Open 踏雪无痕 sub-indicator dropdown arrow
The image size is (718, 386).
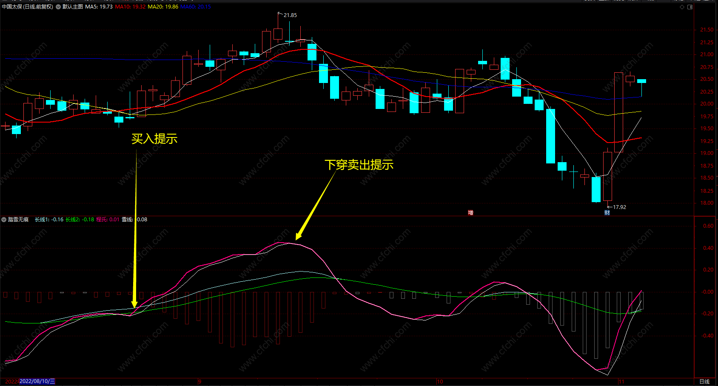(4, 220)
